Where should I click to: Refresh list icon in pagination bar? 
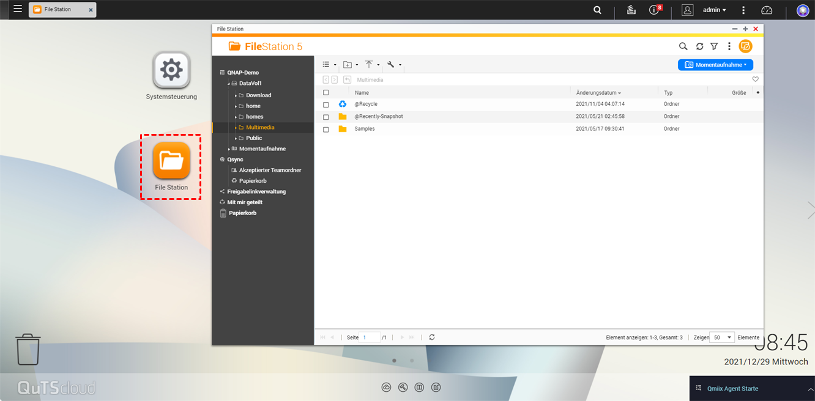(x=432, y=337)
